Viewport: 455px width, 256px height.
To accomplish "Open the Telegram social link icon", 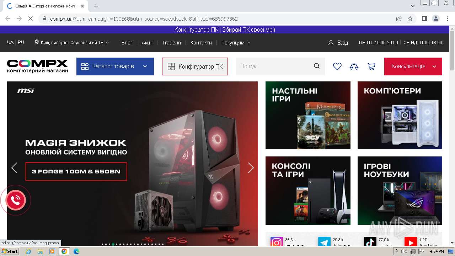I will coord(324,242).
